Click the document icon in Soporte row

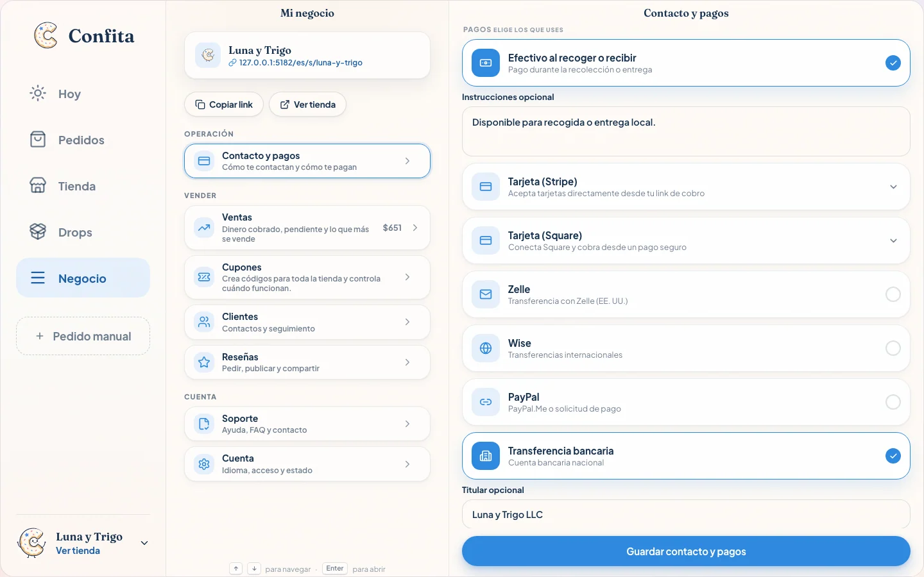(204, 424)
